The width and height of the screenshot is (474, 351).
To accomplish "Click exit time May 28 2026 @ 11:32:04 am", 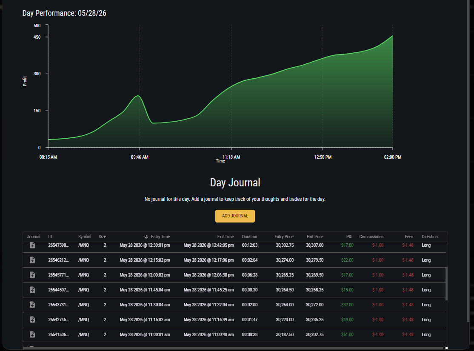I will [x=208, y=305].
